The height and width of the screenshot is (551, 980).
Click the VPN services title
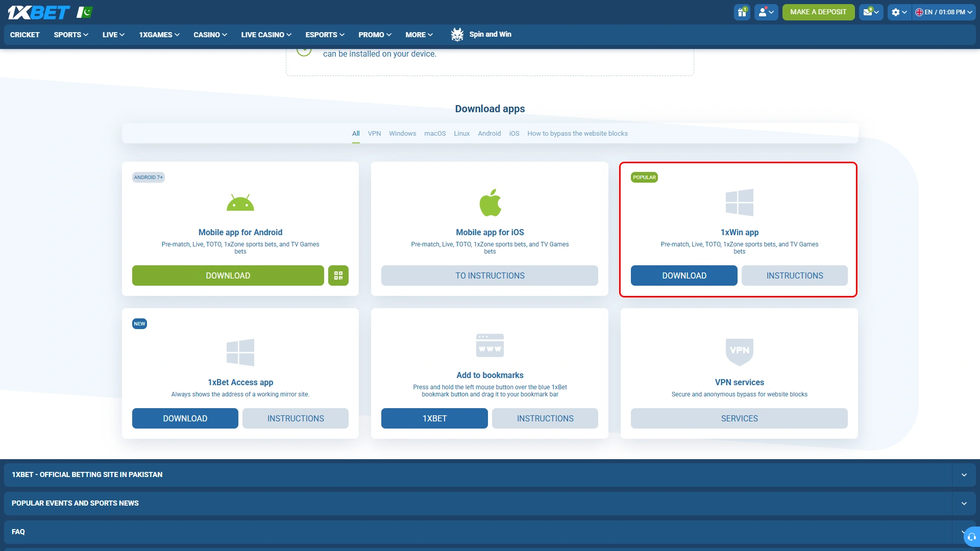coord(740,382)
